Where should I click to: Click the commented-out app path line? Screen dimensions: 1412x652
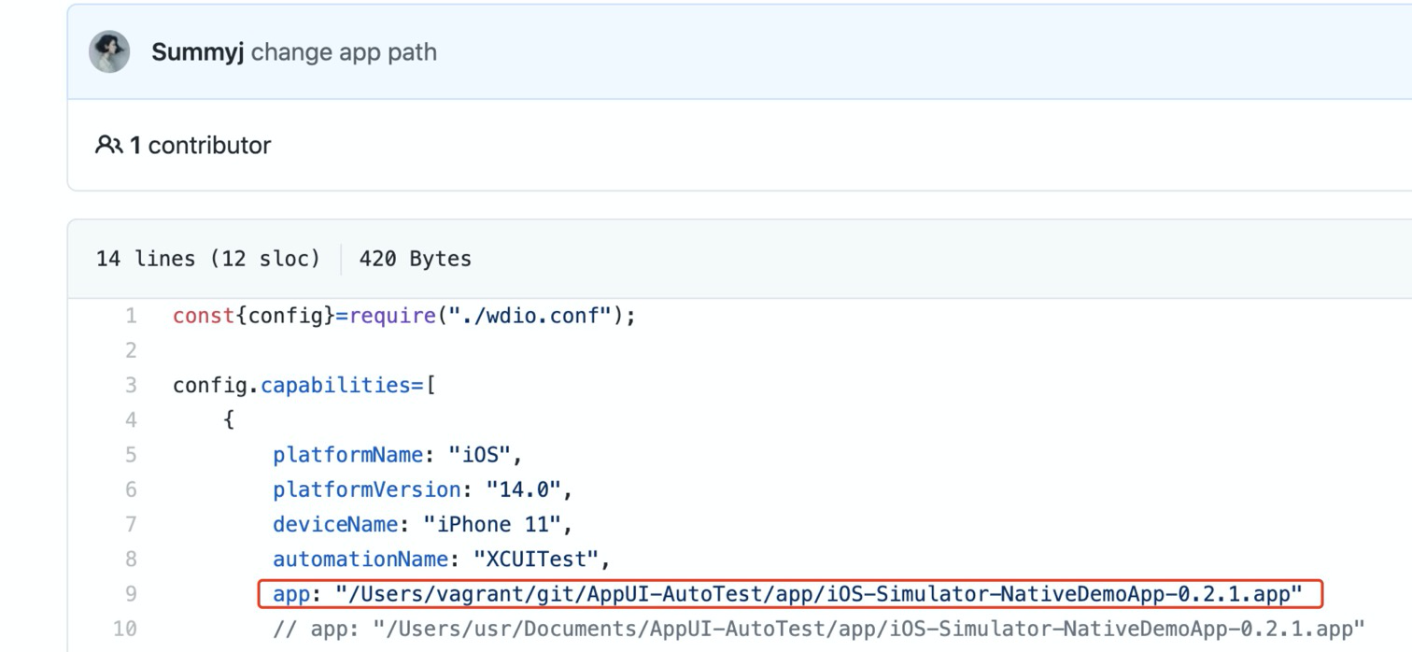(818, 629)
